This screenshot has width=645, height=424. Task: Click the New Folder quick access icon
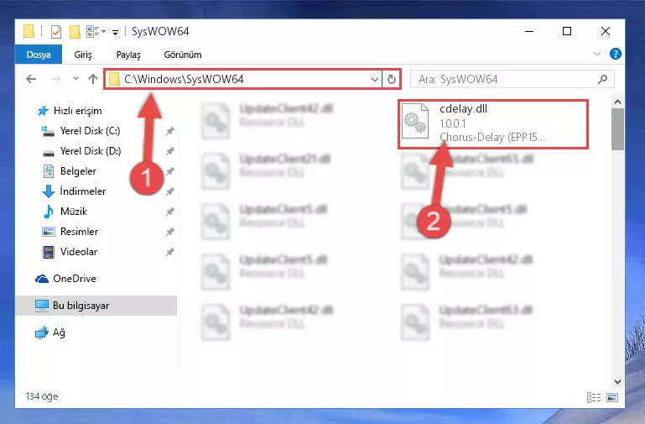click(x=75, y=31)
